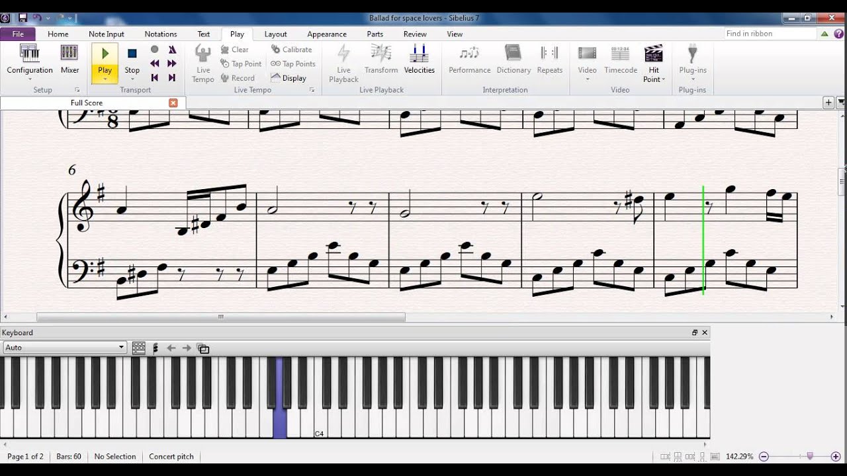Open a new tab with the plus button
This screenshot has height=476, width=847.
828,102
